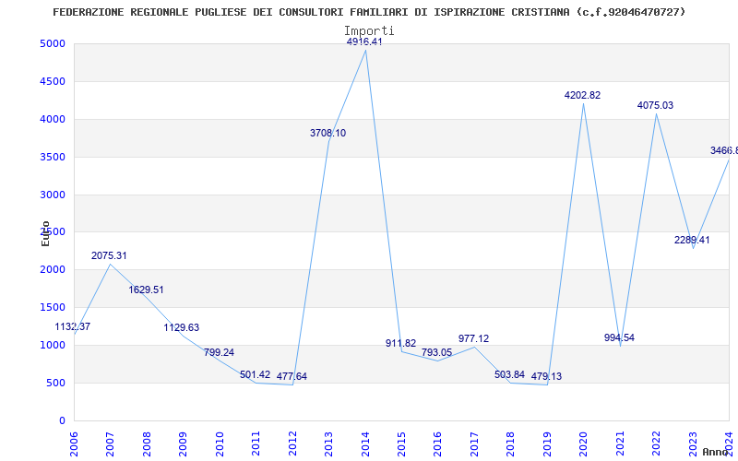Click the 977.12 data label

click(473, 338)
